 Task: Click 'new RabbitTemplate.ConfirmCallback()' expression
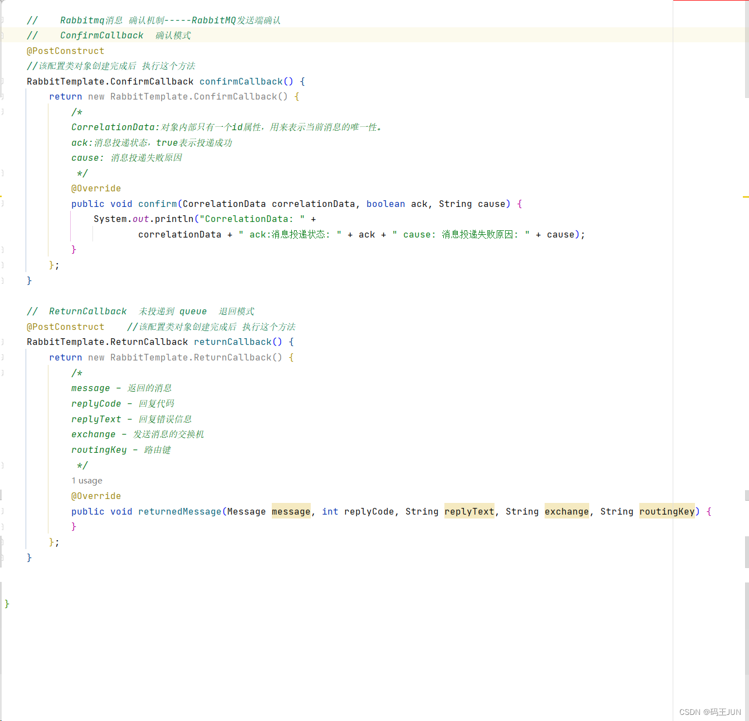point(188,96)
